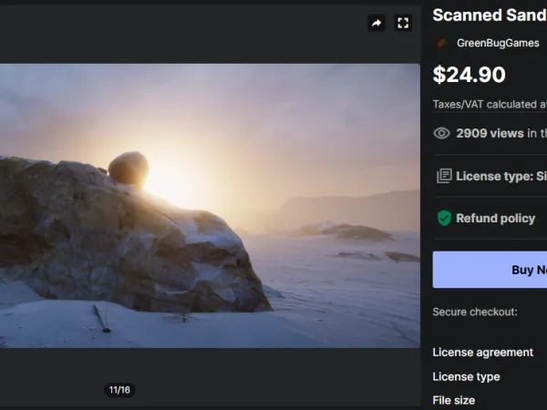This screenshot has height=410, width=547.
Task: Click the share arrow icon
Action: [377, 24]
